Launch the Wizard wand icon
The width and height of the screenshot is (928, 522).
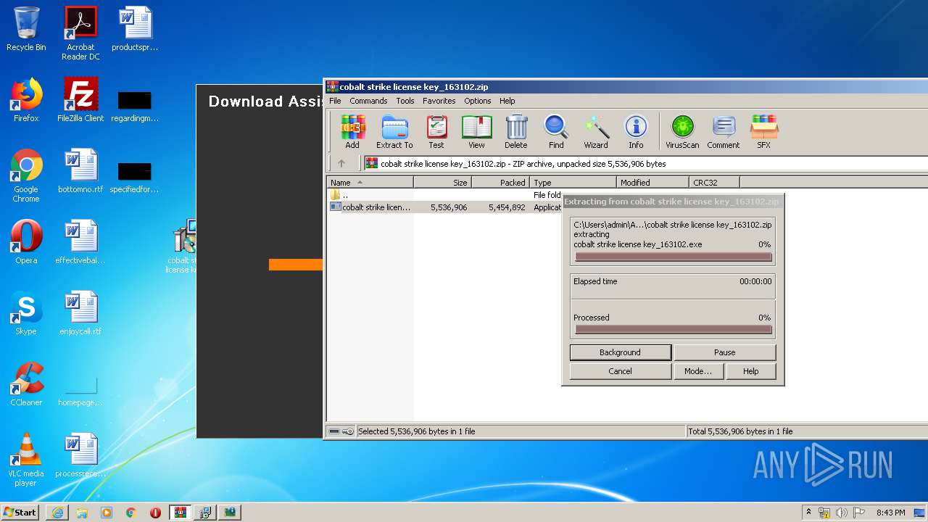click(596, 131)
